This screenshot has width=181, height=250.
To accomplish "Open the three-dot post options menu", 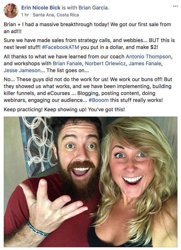I will 176,6.
